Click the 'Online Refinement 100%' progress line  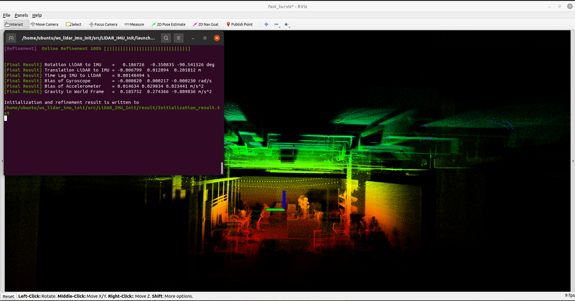(97, 48)
